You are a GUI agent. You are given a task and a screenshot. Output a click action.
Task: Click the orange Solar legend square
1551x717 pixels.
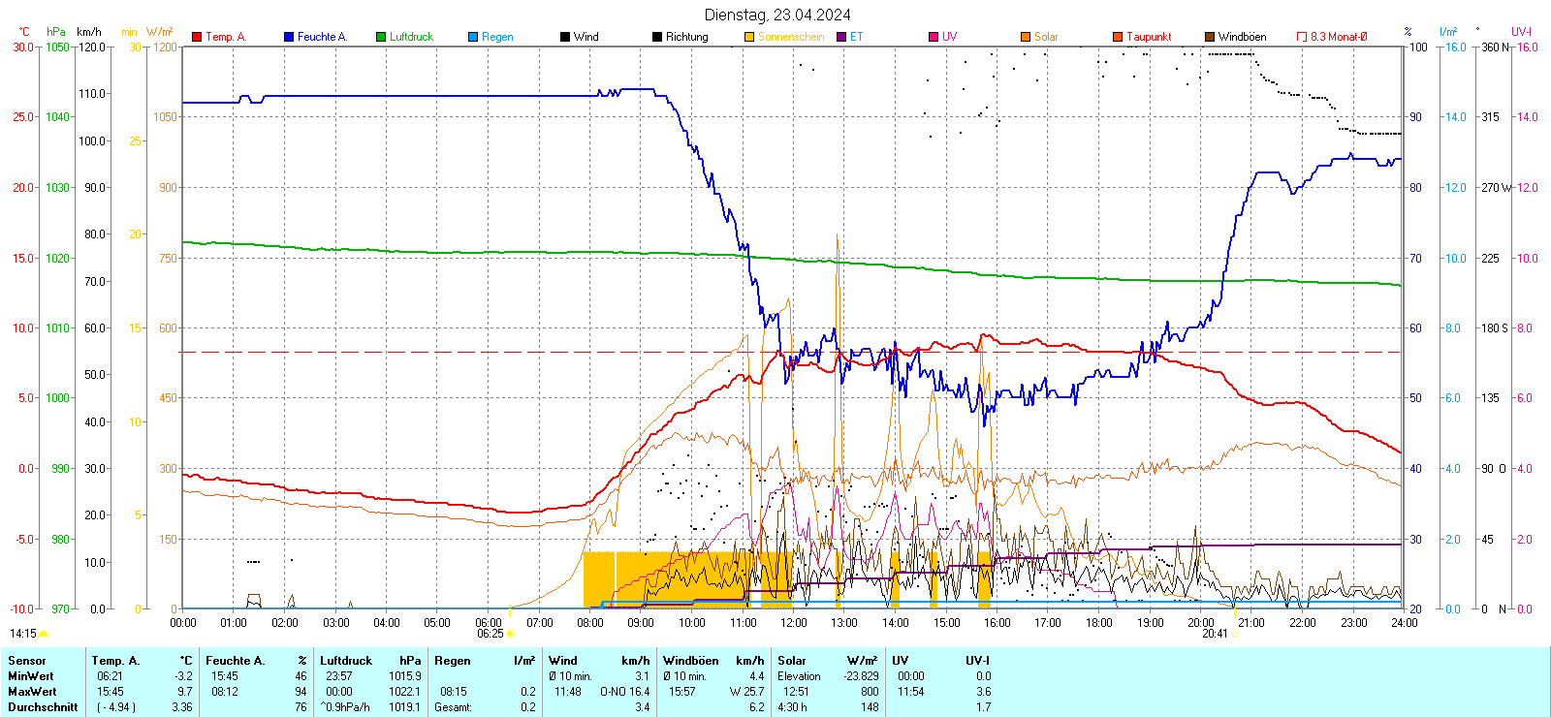point(1026,37)
